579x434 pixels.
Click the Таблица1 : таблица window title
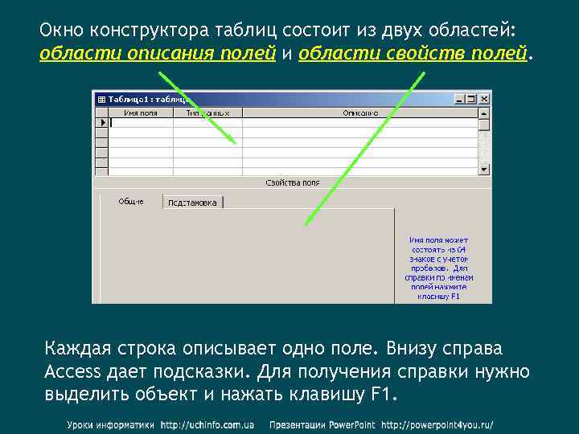(x=150, y=100)
